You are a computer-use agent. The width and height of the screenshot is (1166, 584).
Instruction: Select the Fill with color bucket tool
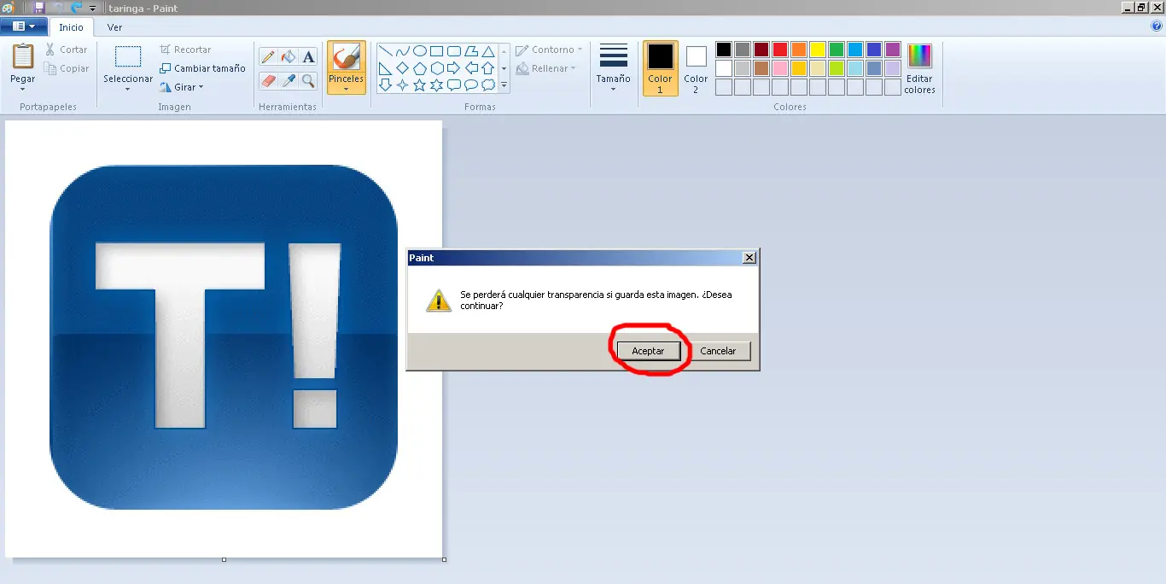tap(288, 57)
